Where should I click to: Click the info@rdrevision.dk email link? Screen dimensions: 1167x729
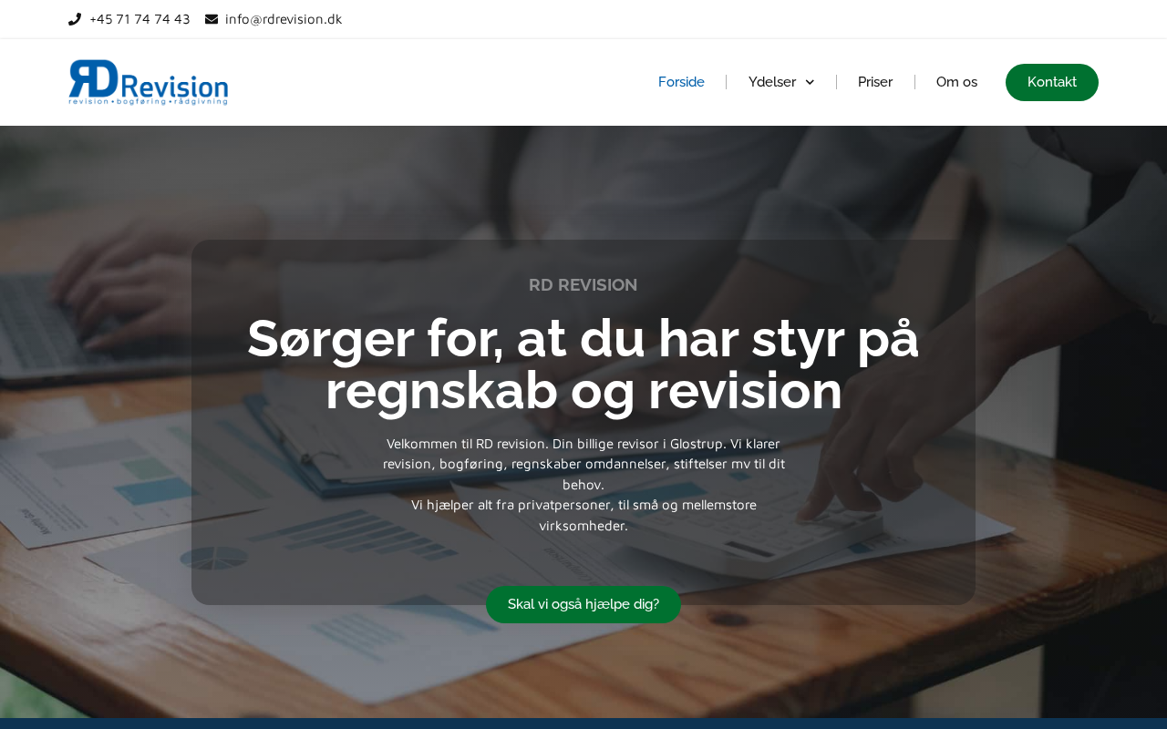(x=284, y=19)
